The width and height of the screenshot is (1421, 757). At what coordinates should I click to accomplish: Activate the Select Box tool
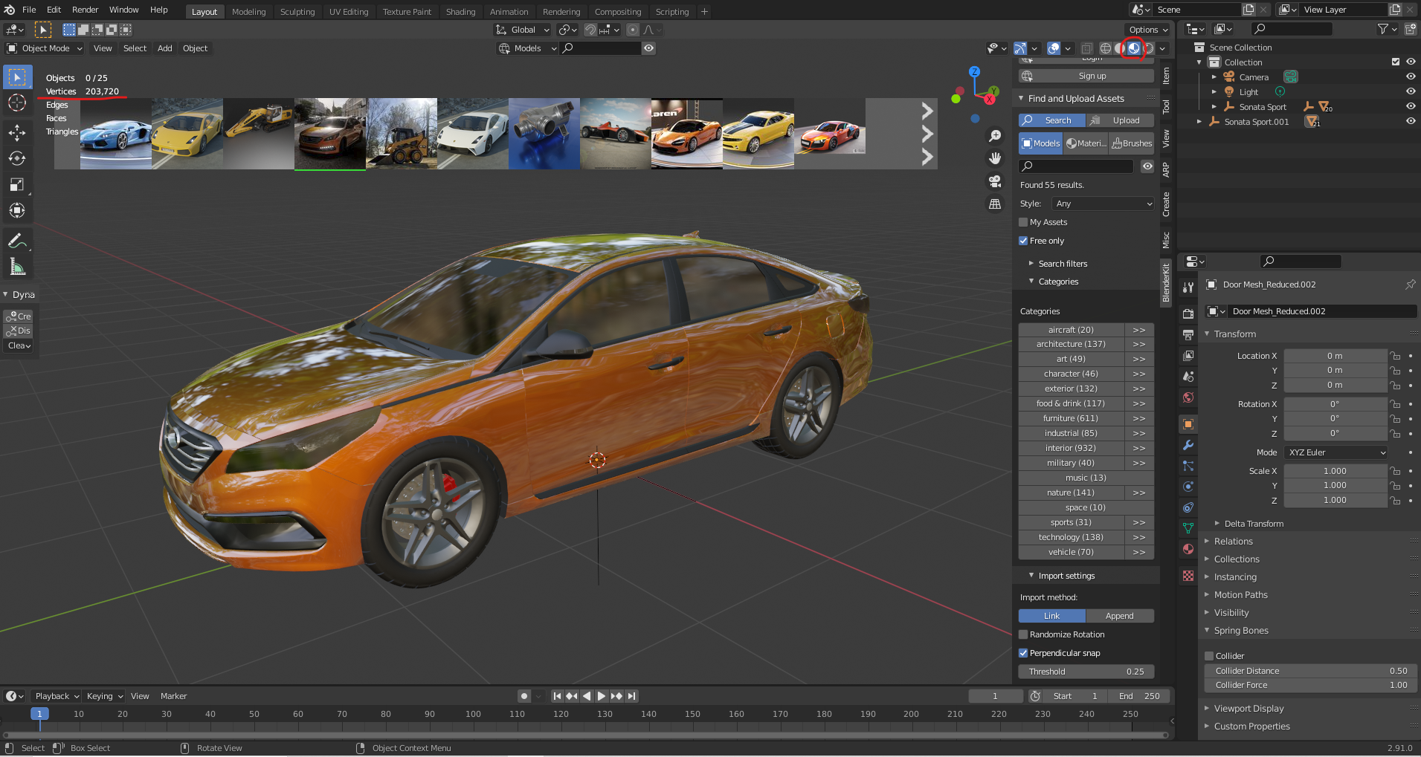tap(17, 77)
